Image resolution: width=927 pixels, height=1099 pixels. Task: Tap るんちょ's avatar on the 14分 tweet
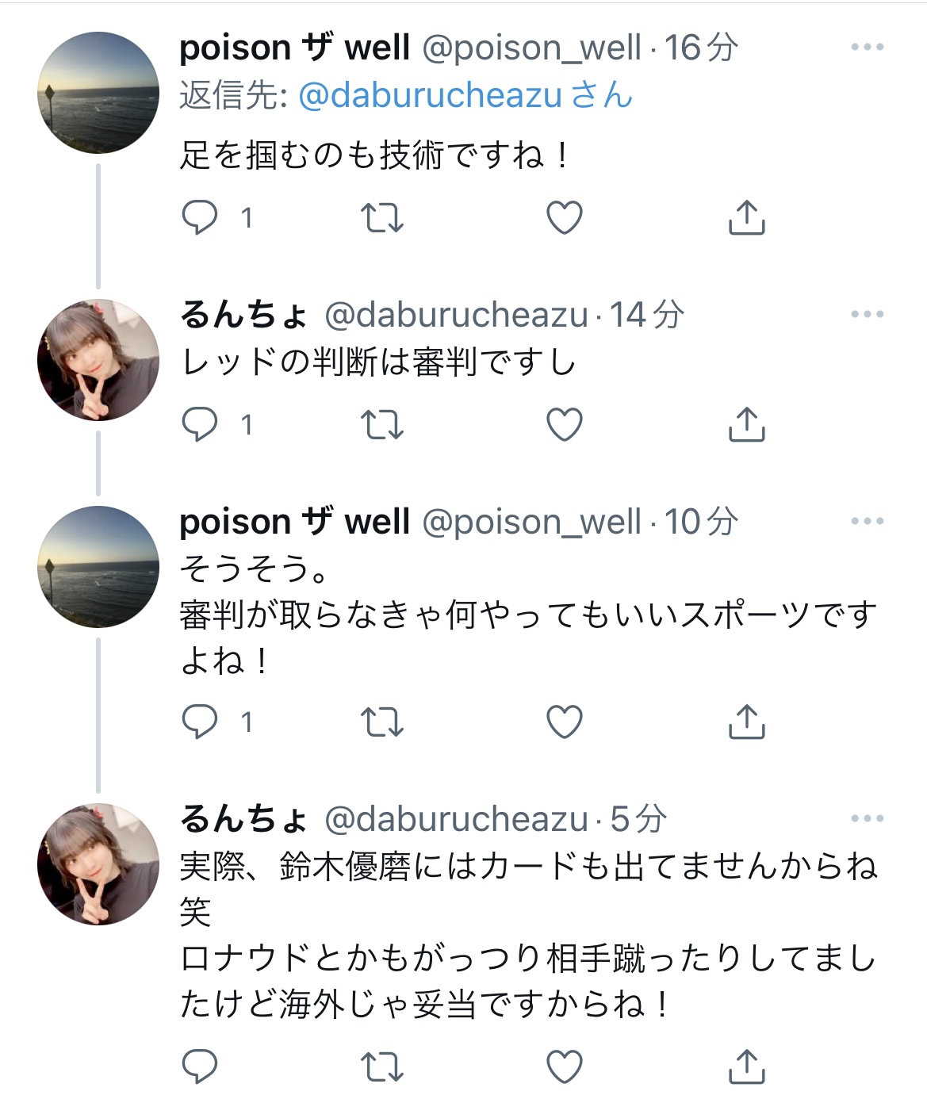tap(98, 360)
